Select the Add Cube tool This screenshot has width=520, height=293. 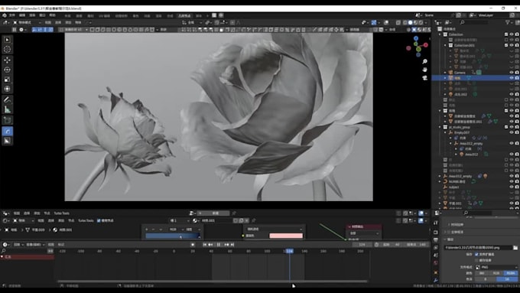[x=7, y=120]
